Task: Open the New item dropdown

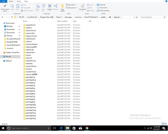Action: (x=71, y=5)
